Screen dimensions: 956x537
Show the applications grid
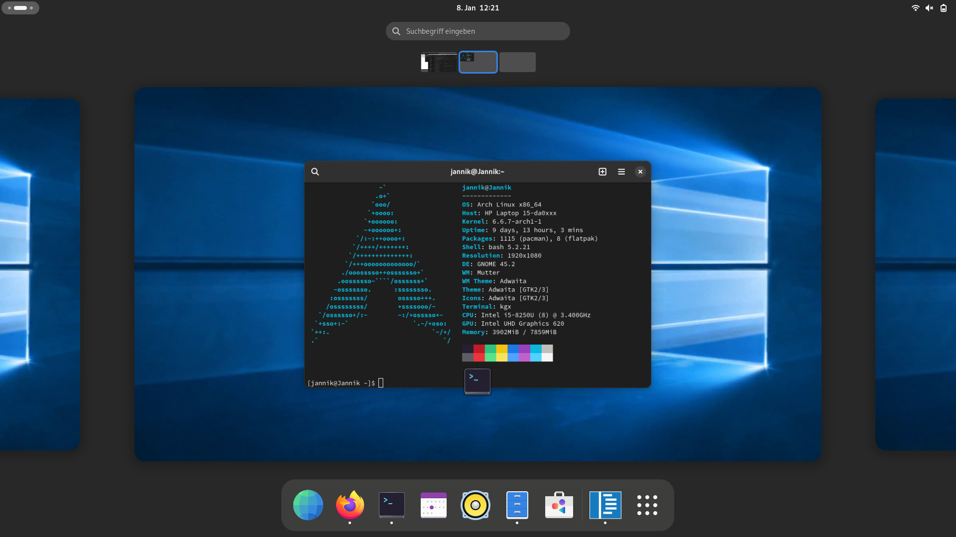click(647, 505)
